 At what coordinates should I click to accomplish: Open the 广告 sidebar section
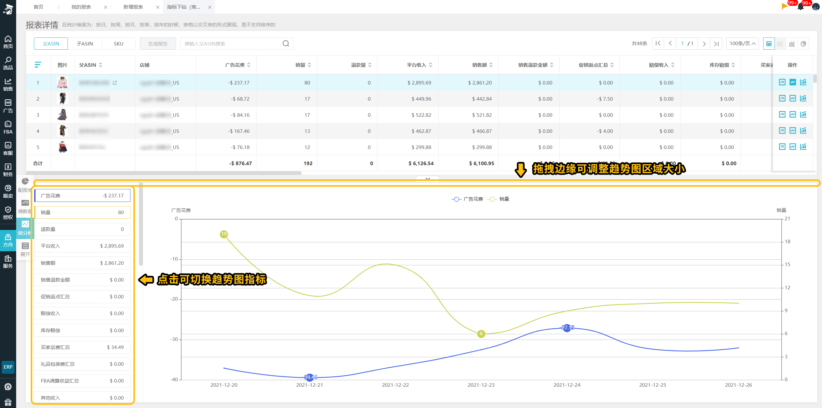pos(8,106)
